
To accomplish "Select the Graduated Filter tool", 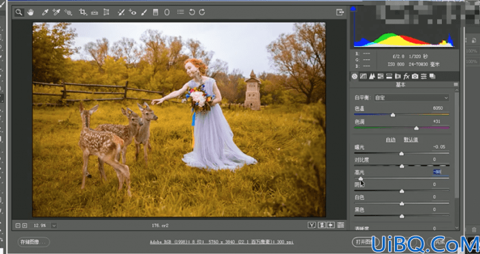I will tap(155, 12).
